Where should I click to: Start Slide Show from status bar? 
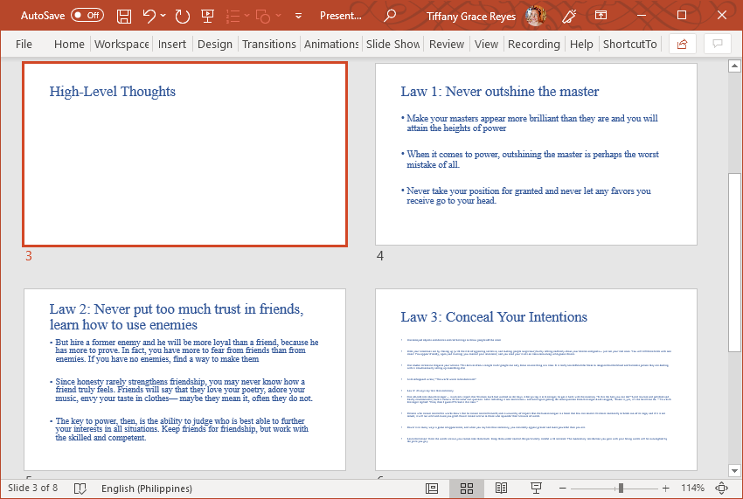click(537, 488)
